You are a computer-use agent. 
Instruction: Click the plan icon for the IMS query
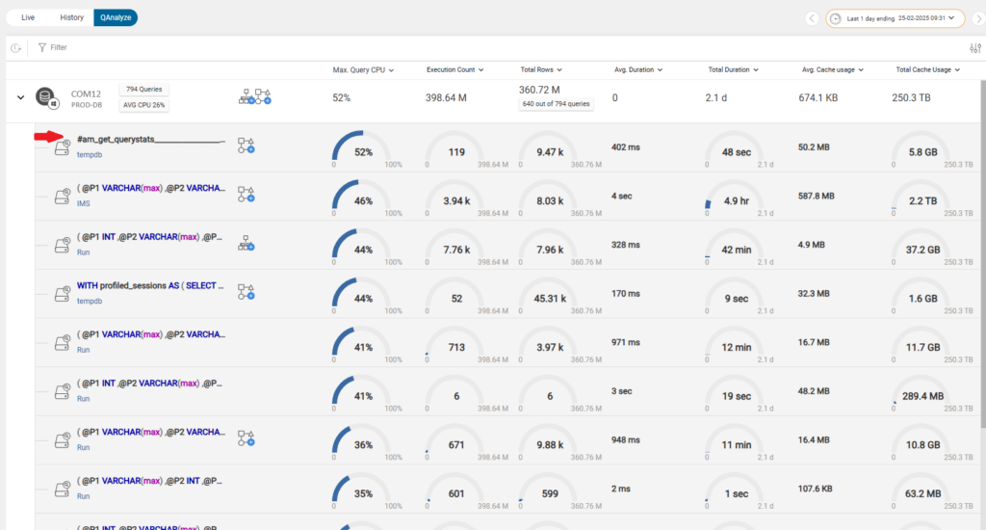click(246, 195)
